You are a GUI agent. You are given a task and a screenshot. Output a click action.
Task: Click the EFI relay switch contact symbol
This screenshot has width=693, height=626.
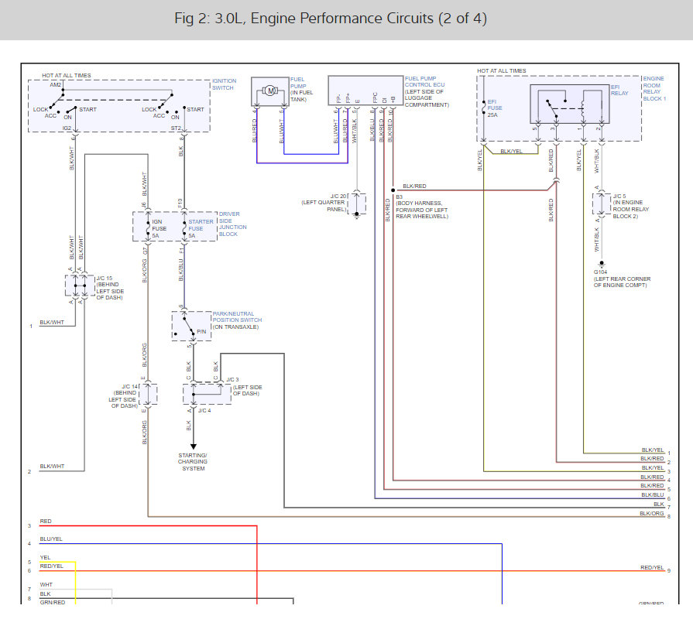click(552, 109)
